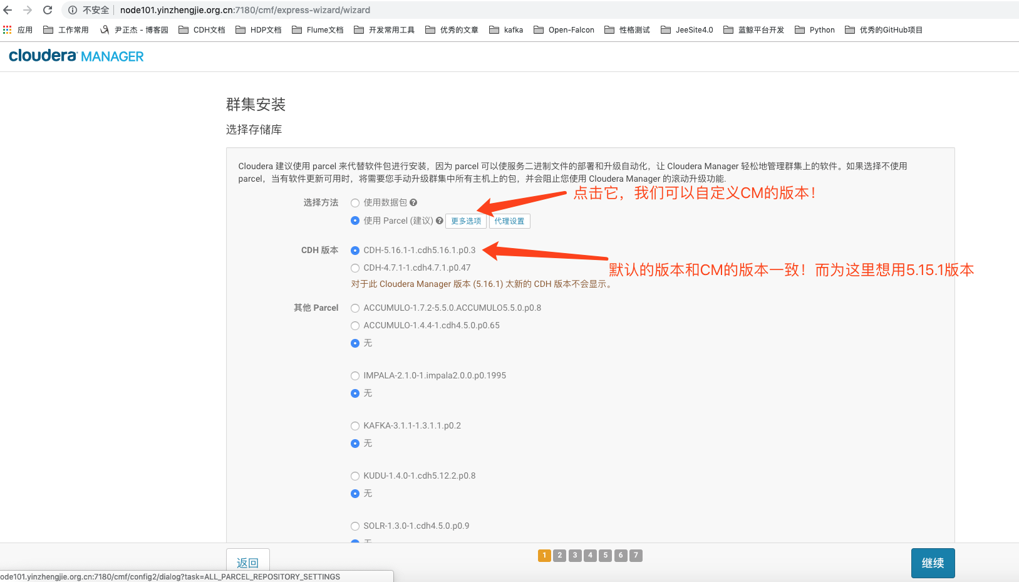This screenshot has width=1019, height=582.
Task: Open the kafka bookmark folder
Action: pos(506,29)
